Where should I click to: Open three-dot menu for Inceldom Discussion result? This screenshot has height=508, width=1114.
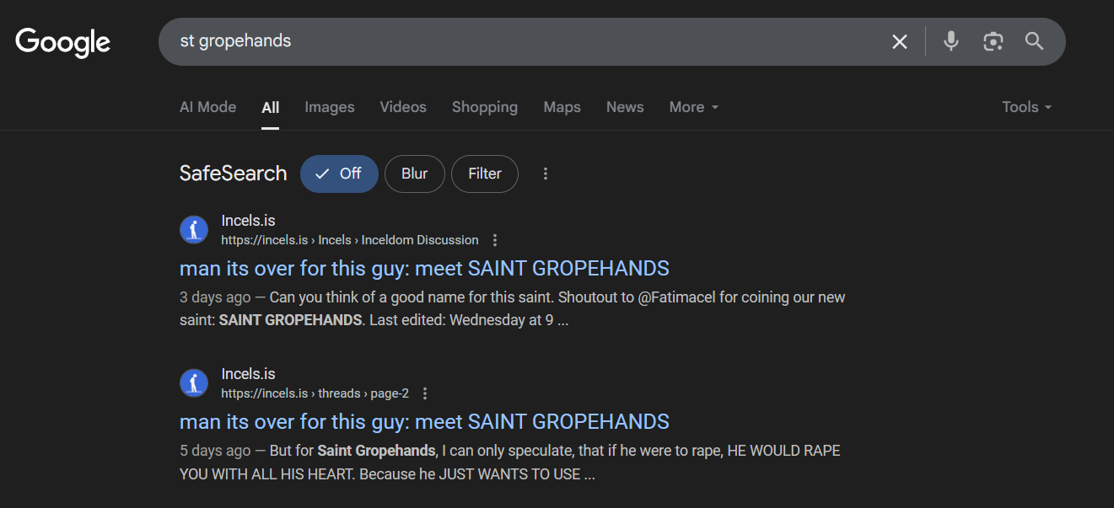click(495, 240)
